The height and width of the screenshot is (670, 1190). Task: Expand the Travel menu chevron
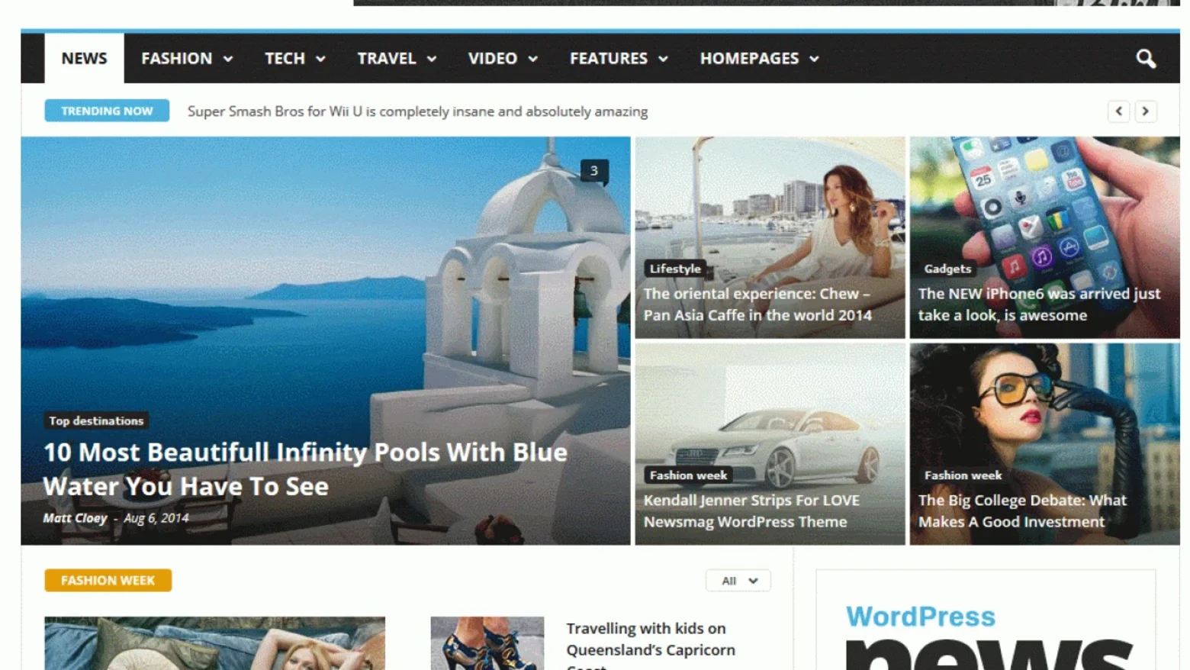[x=432, y=59]
